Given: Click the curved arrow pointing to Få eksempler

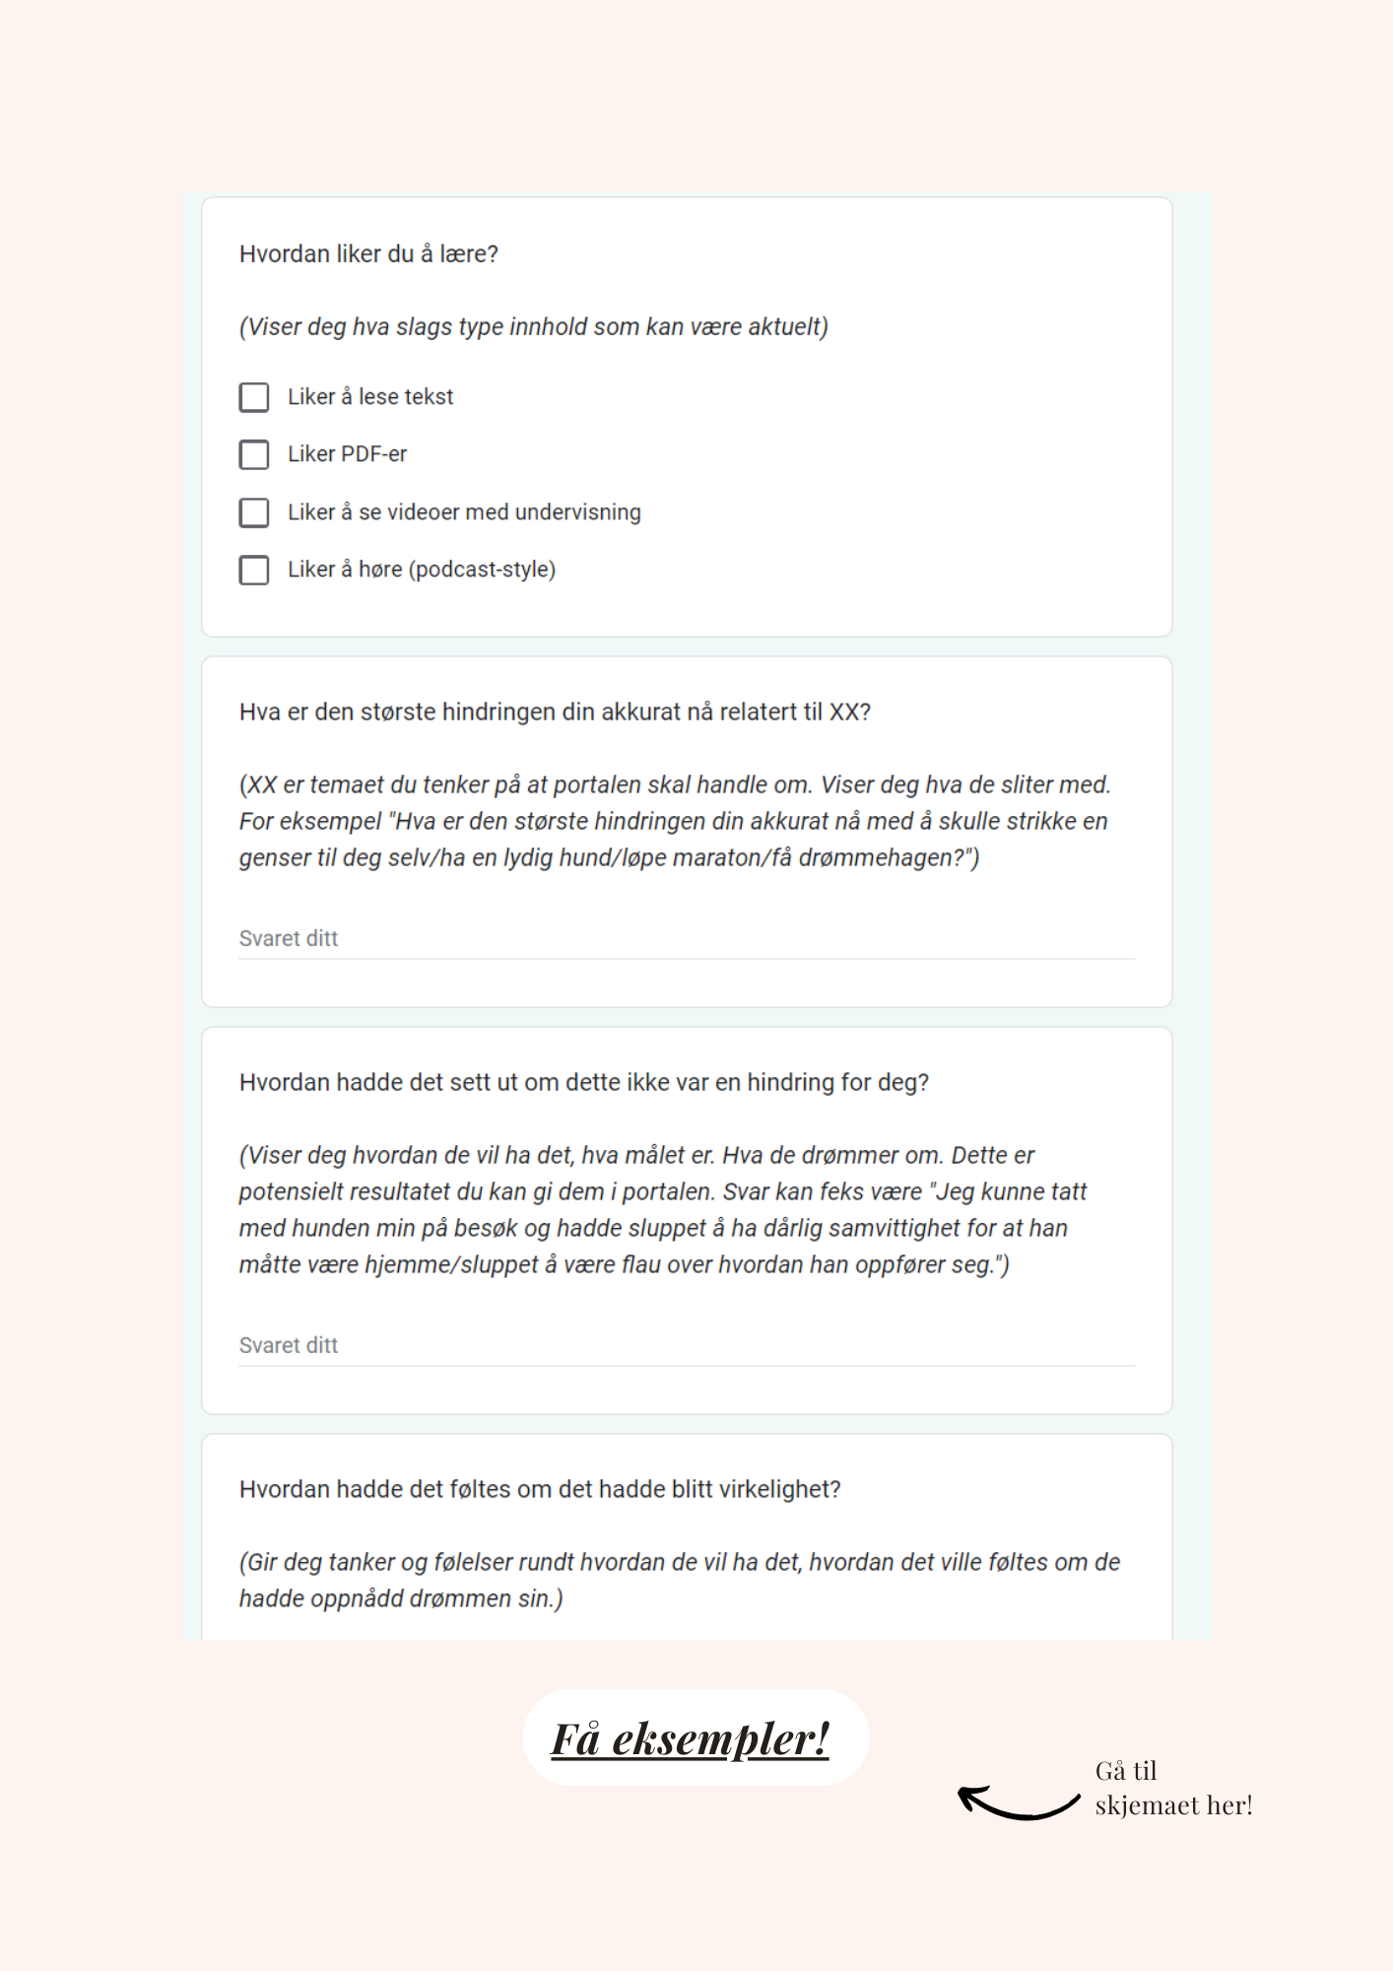Looking at the screenshot, I should click(1018, 1802).
